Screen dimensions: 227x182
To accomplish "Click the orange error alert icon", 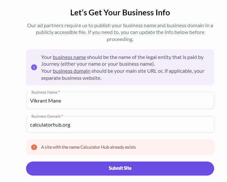I will click(34, 147).
